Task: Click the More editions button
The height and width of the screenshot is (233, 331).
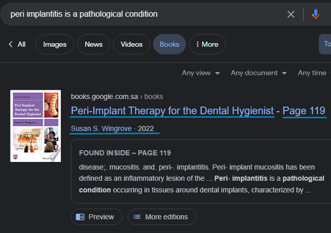Action: [162, 217]
